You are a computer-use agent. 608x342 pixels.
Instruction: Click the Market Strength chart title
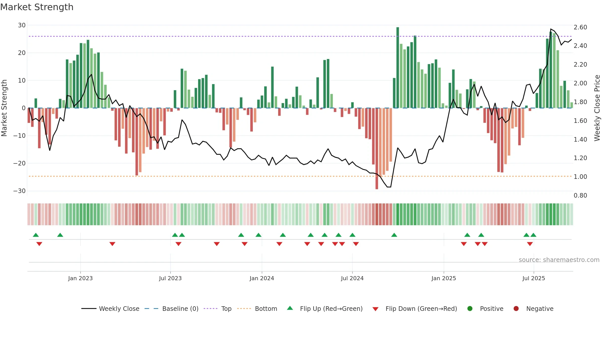point(37,7)
